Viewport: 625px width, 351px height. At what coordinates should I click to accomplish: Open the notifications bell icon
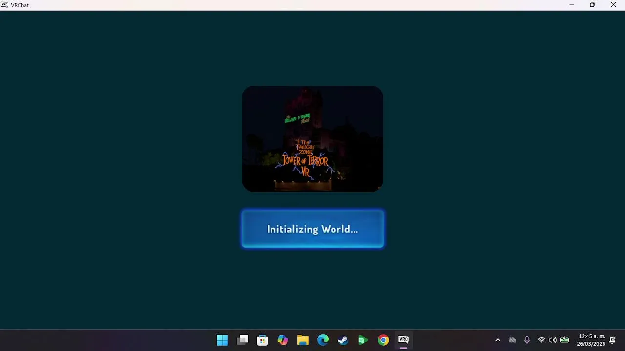coord(613,340)
